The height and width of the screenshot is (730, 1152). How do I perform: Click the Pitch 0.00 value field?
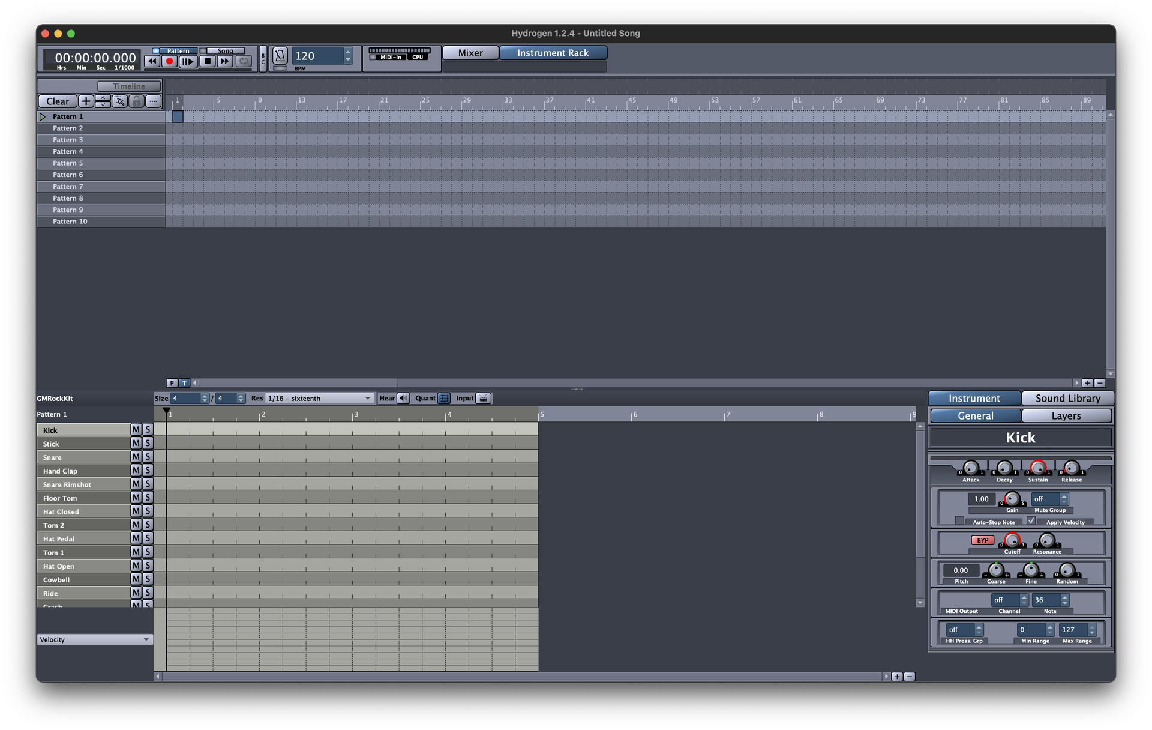pyautogui.click(x=961, y=570)
